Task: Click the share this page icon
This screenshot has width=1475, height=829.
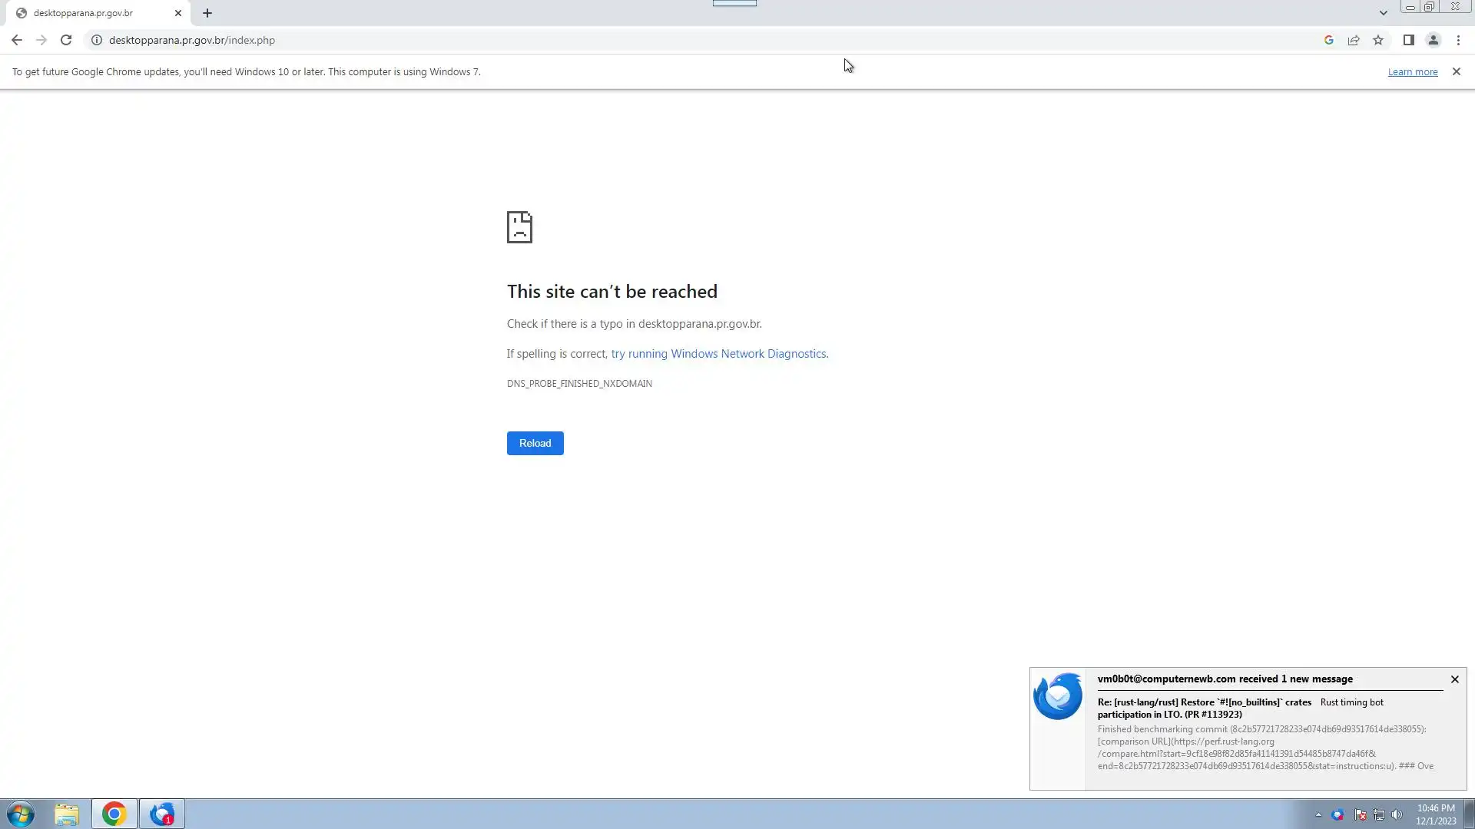Action: 1354,40
